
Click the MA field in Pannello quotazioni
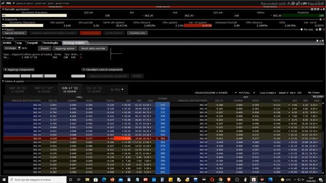click(x=34, y=16)
